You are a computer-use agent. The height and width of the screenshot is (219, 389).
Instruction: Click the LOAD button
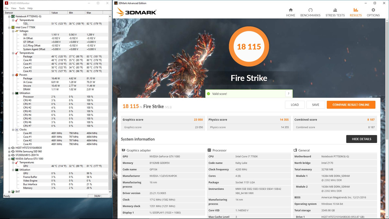tap(295, 105)
